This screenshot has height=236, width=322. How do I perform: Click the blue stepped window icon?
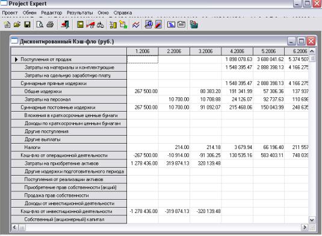[171, 25]
